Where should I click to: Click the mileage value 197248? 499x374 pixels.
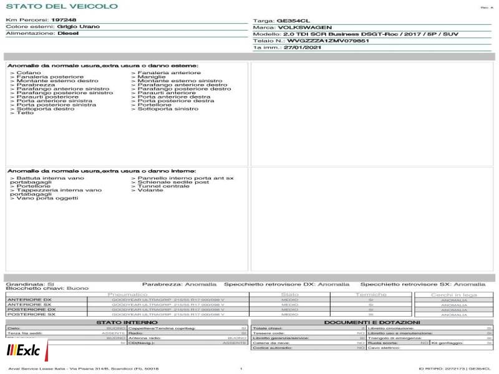pyautogui.click(x=64, y=20)
